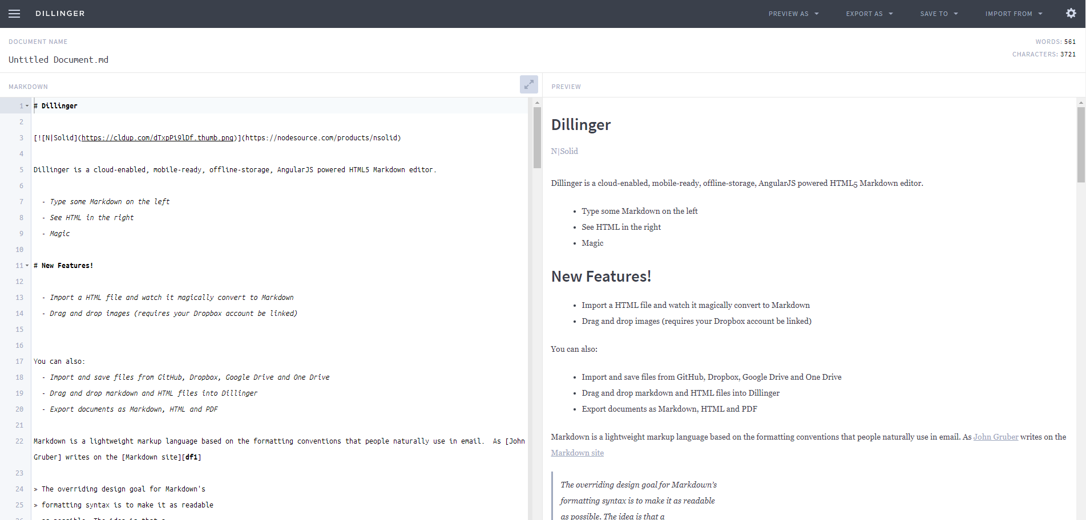Click the 'New Features!' heading in the preview
This screenshot has width=1086, height=520.
601,277
